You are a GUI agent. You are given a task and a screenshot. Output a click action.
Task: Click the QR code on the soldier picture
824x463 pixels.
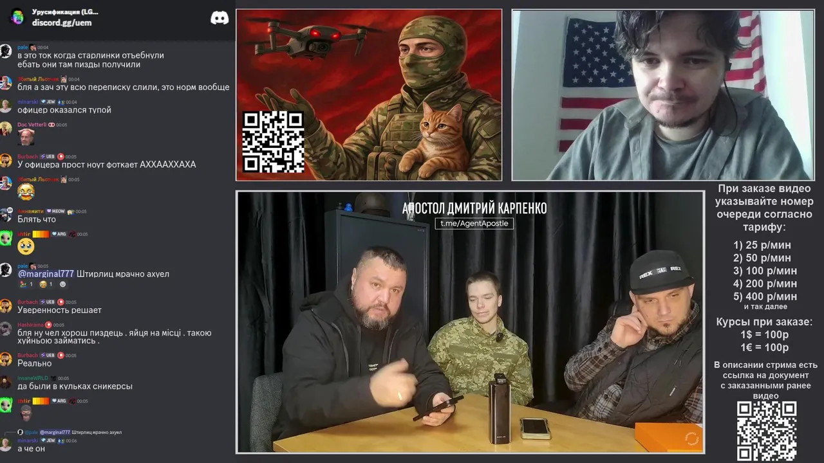click(273, 141)
